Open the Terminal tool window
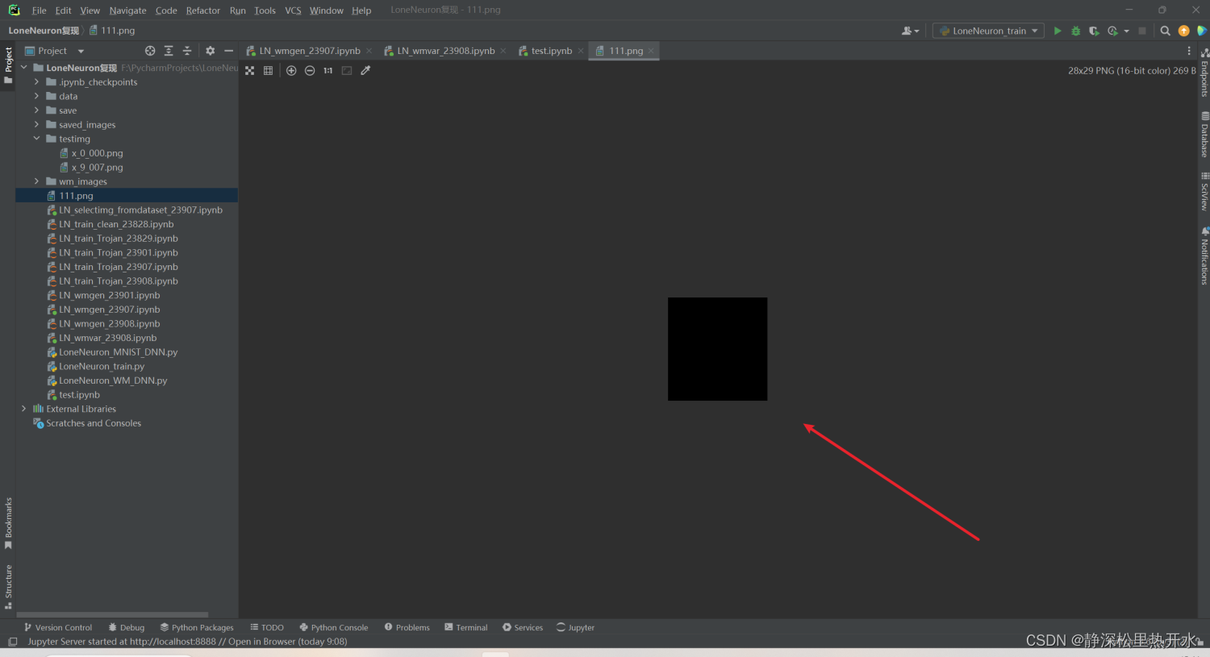Viewport: 1210px width, 657px height. [x=466, y=627]
